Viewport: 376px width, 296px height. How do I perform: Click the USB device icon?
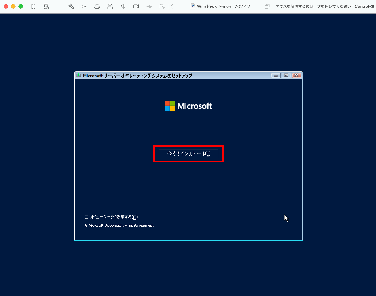pos(149,6)
